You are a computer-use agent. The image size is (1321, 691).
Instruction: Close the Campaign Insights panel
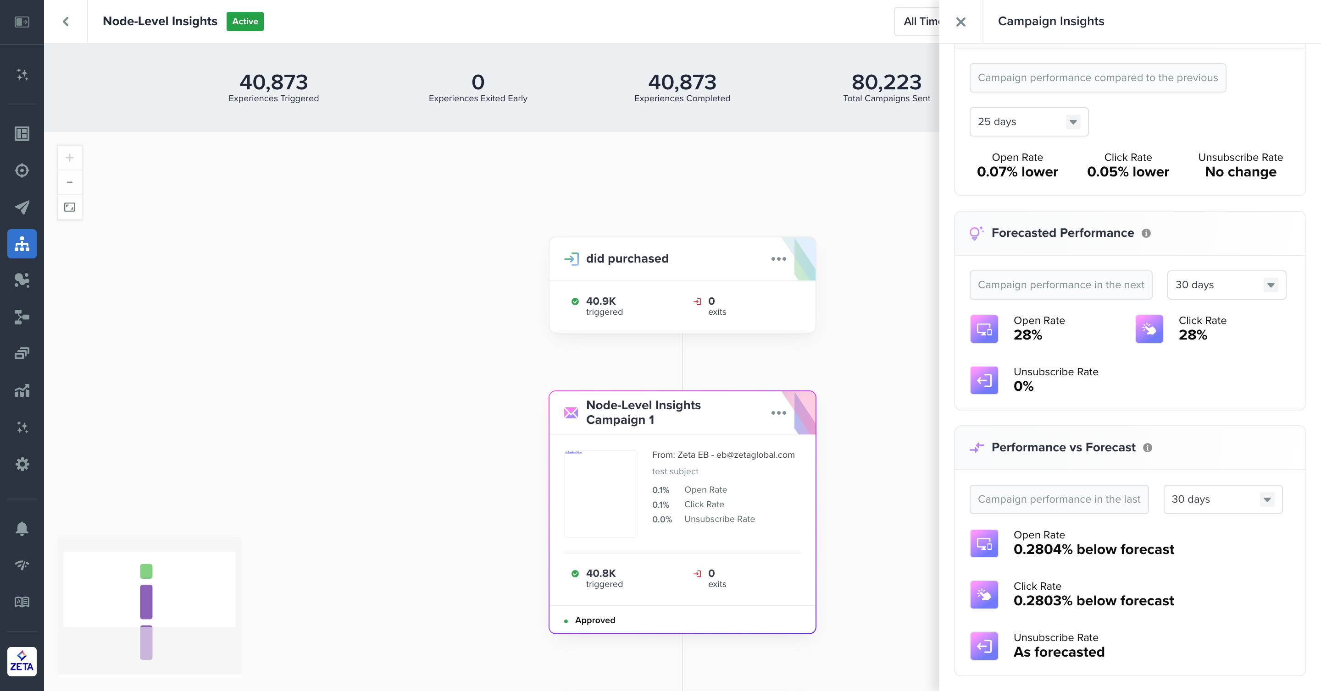click(960, 22)
